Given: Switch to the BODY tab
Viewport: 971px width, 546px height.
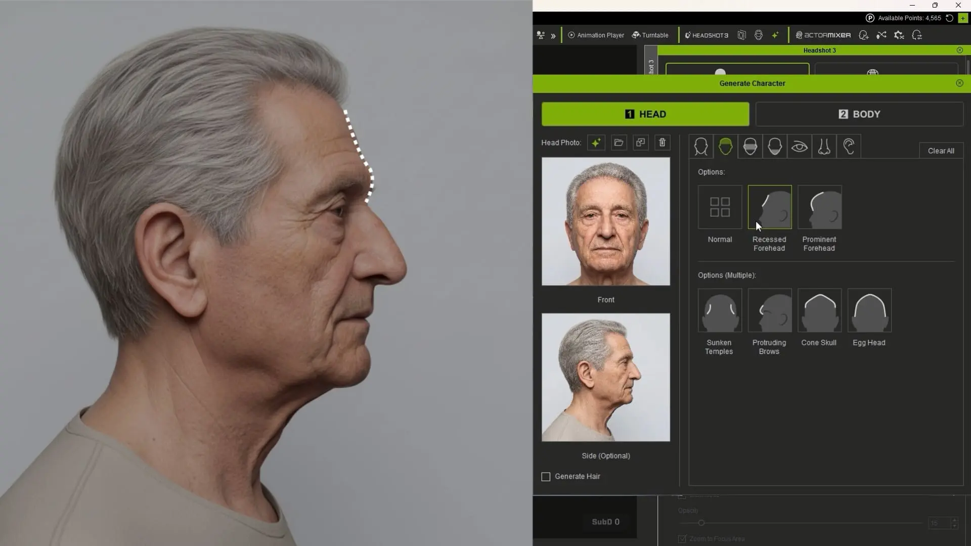Looking at the screenshot, I should pos(859,114).
